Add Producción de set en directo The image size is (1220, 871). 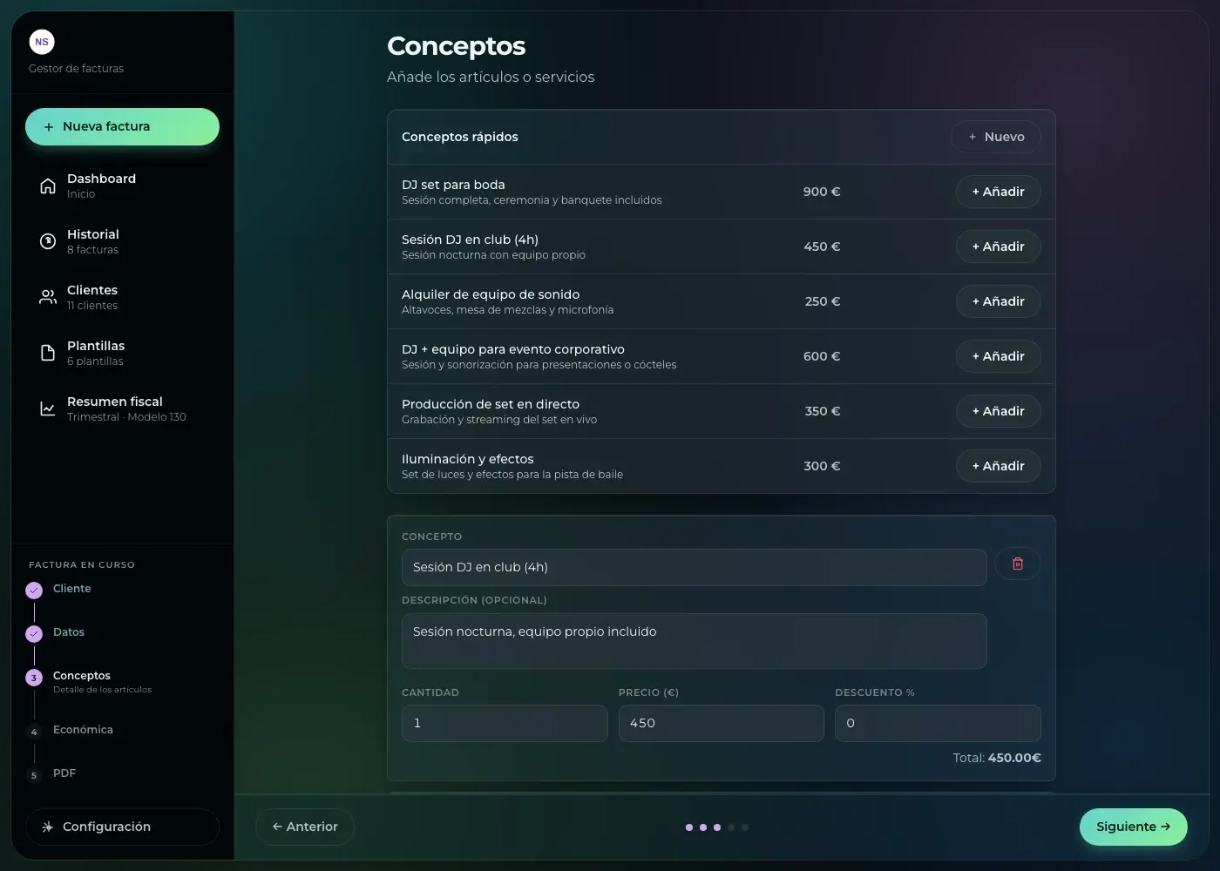tap(999, 411)
